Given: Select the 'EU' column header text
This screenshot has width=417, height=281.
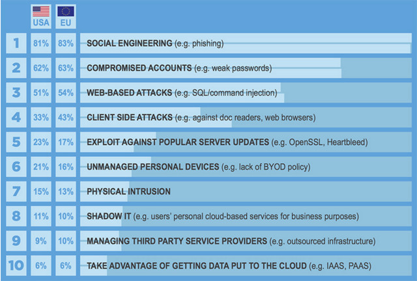Looking at the screenshot, I should click(66, 23).
